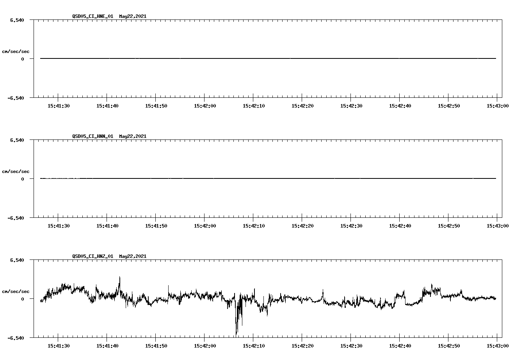The height and width of the screenshot is (360, 530).
Task: Click the 15:42:00 tick label on the top plot
Action: coord(204,105)
